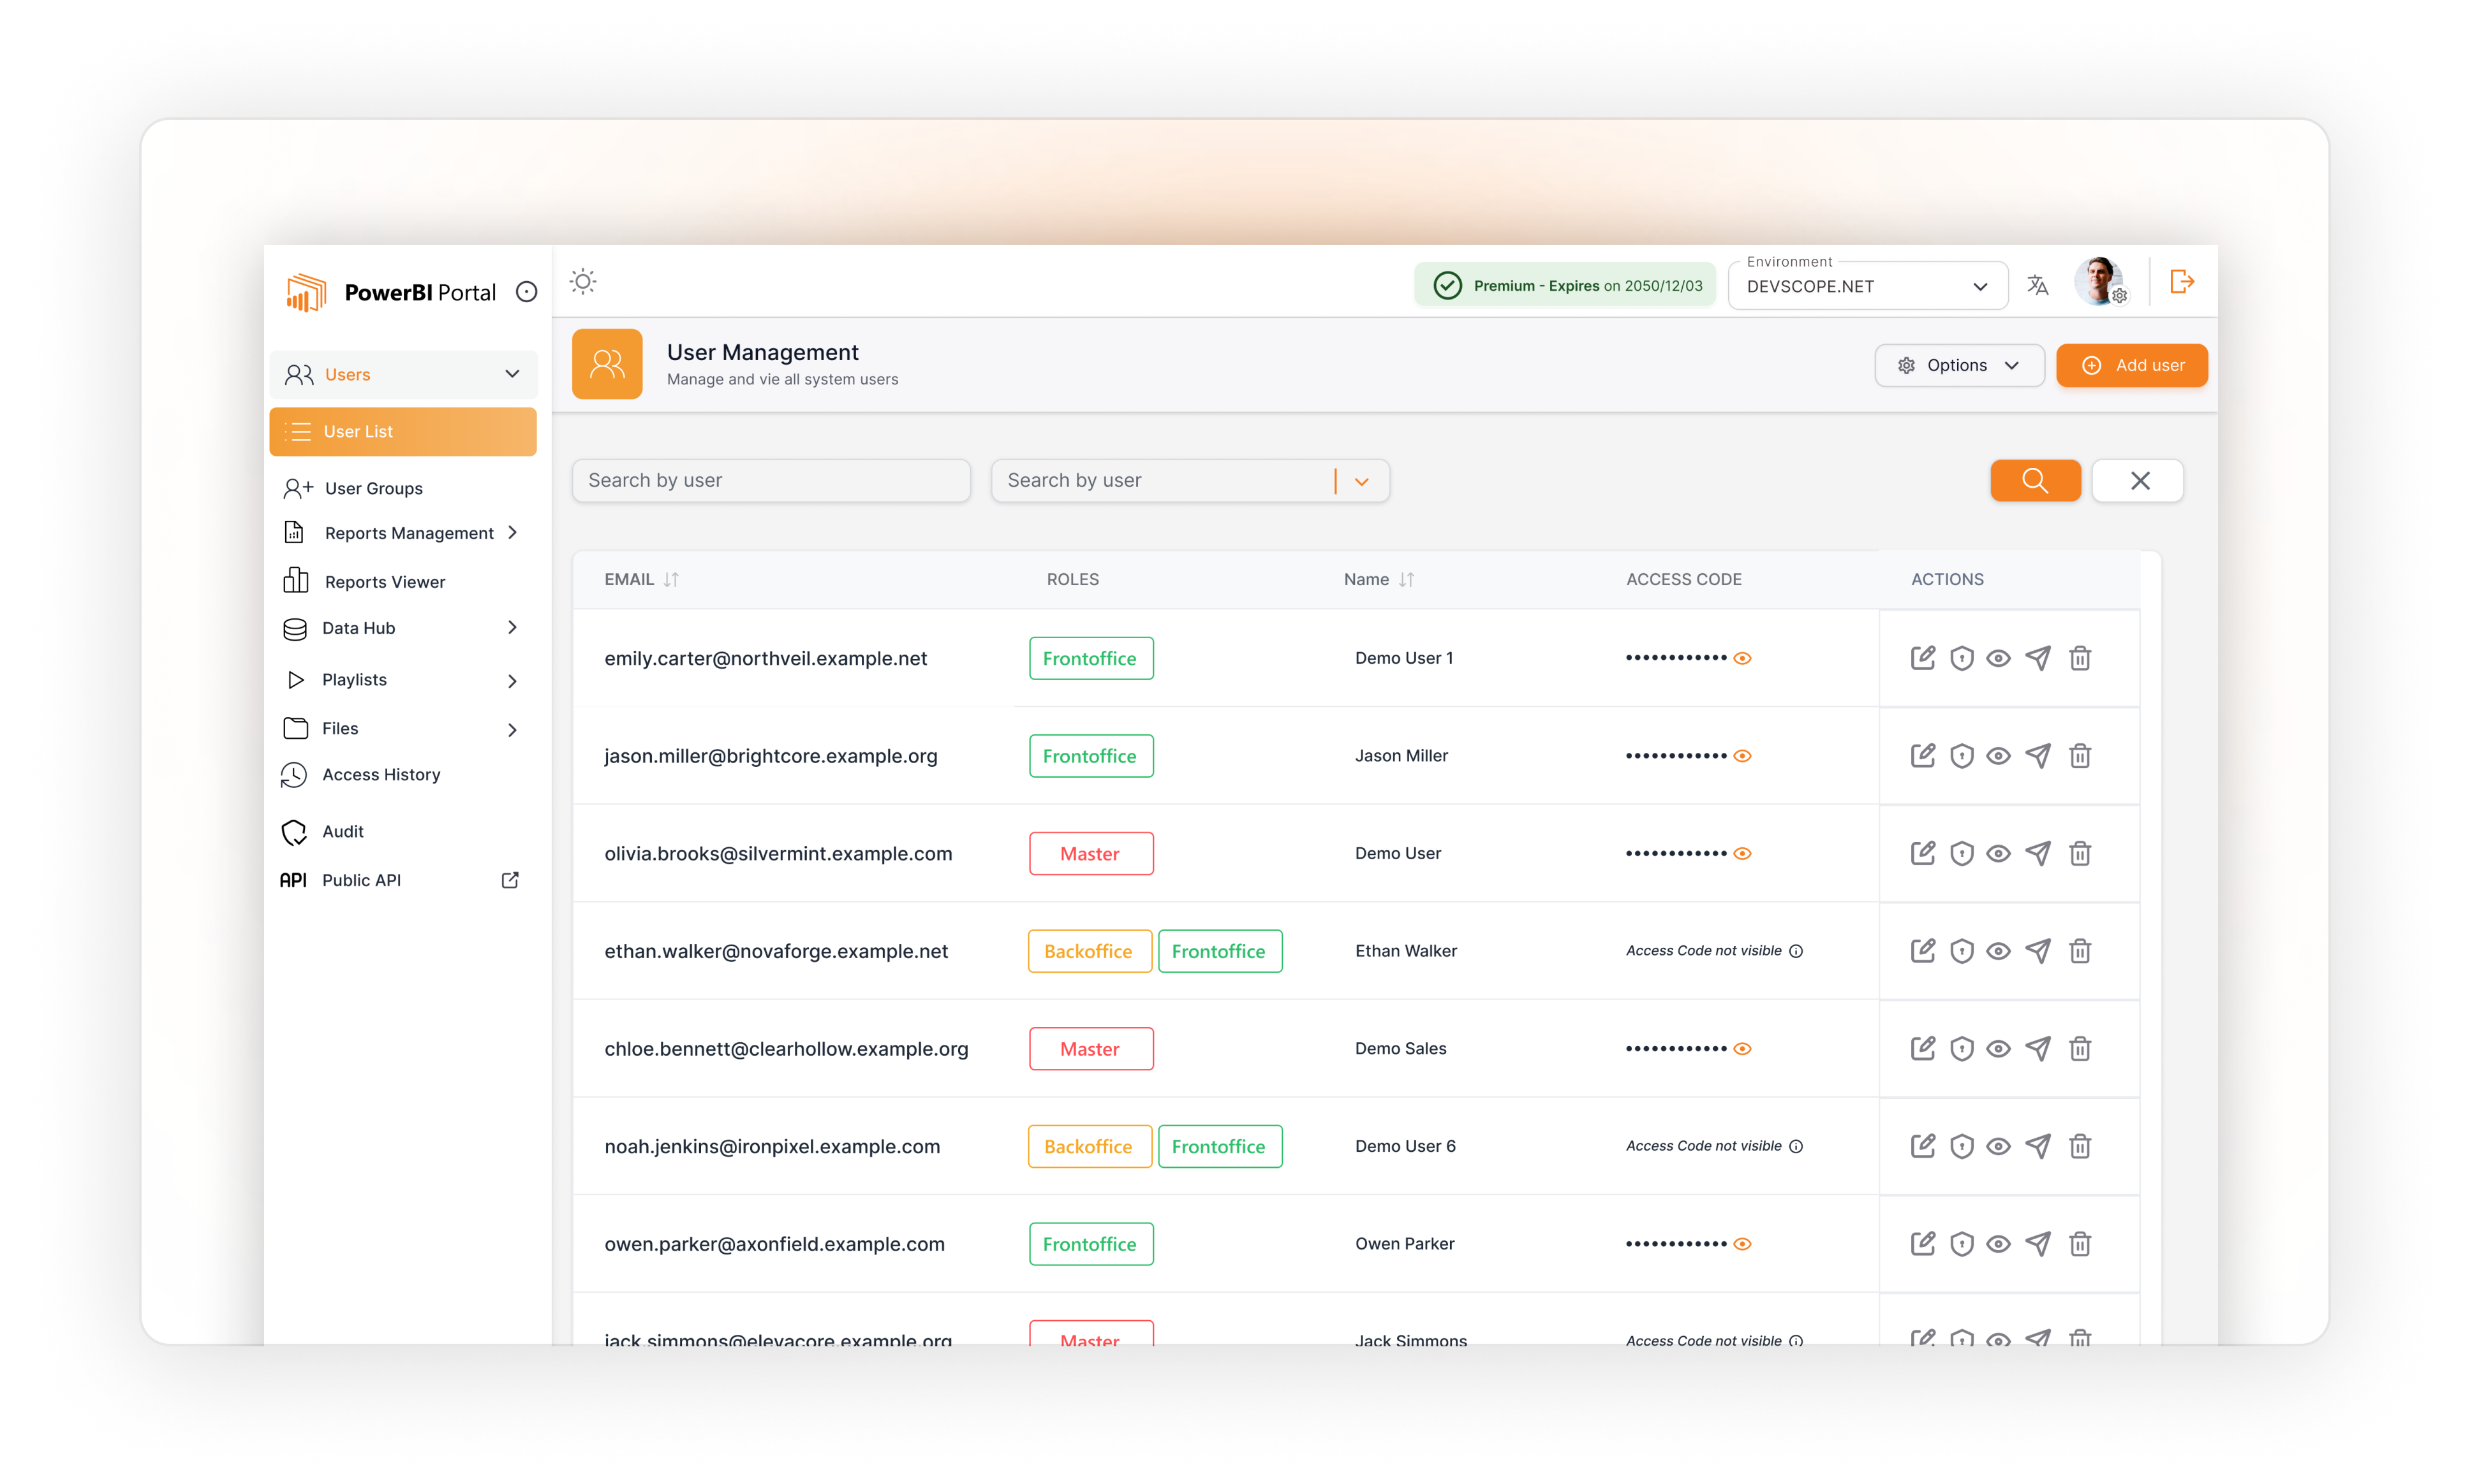Go to Access History page
The height and width of the screenshot is (1484, 2470).
pyautogui.click(x=380, y=775)
